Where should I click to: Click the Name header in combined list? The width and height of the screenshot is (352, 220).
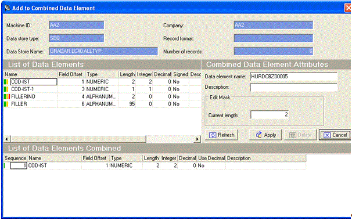coord(54,158)
